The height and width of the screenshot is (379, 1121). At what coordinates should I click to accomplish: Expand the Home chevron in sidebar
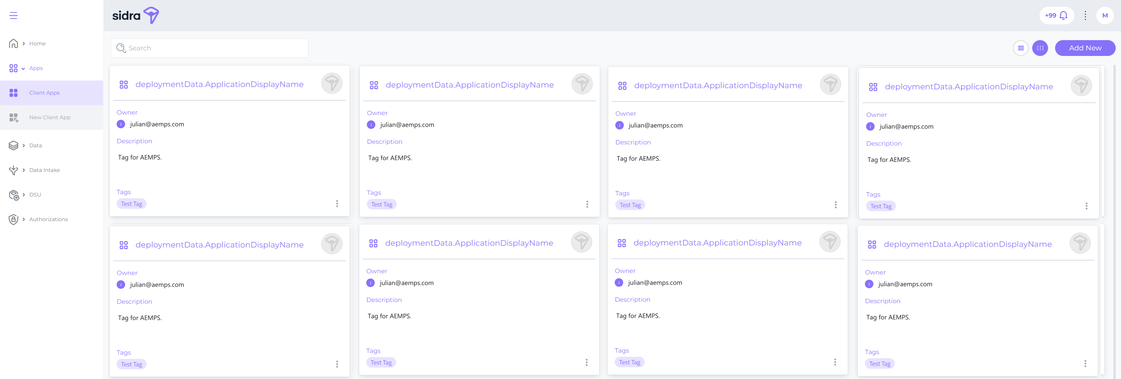(23, 44)
